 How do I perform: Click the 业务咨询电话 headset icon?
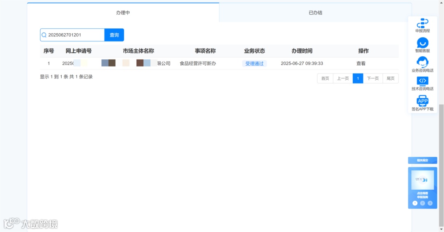423,62
